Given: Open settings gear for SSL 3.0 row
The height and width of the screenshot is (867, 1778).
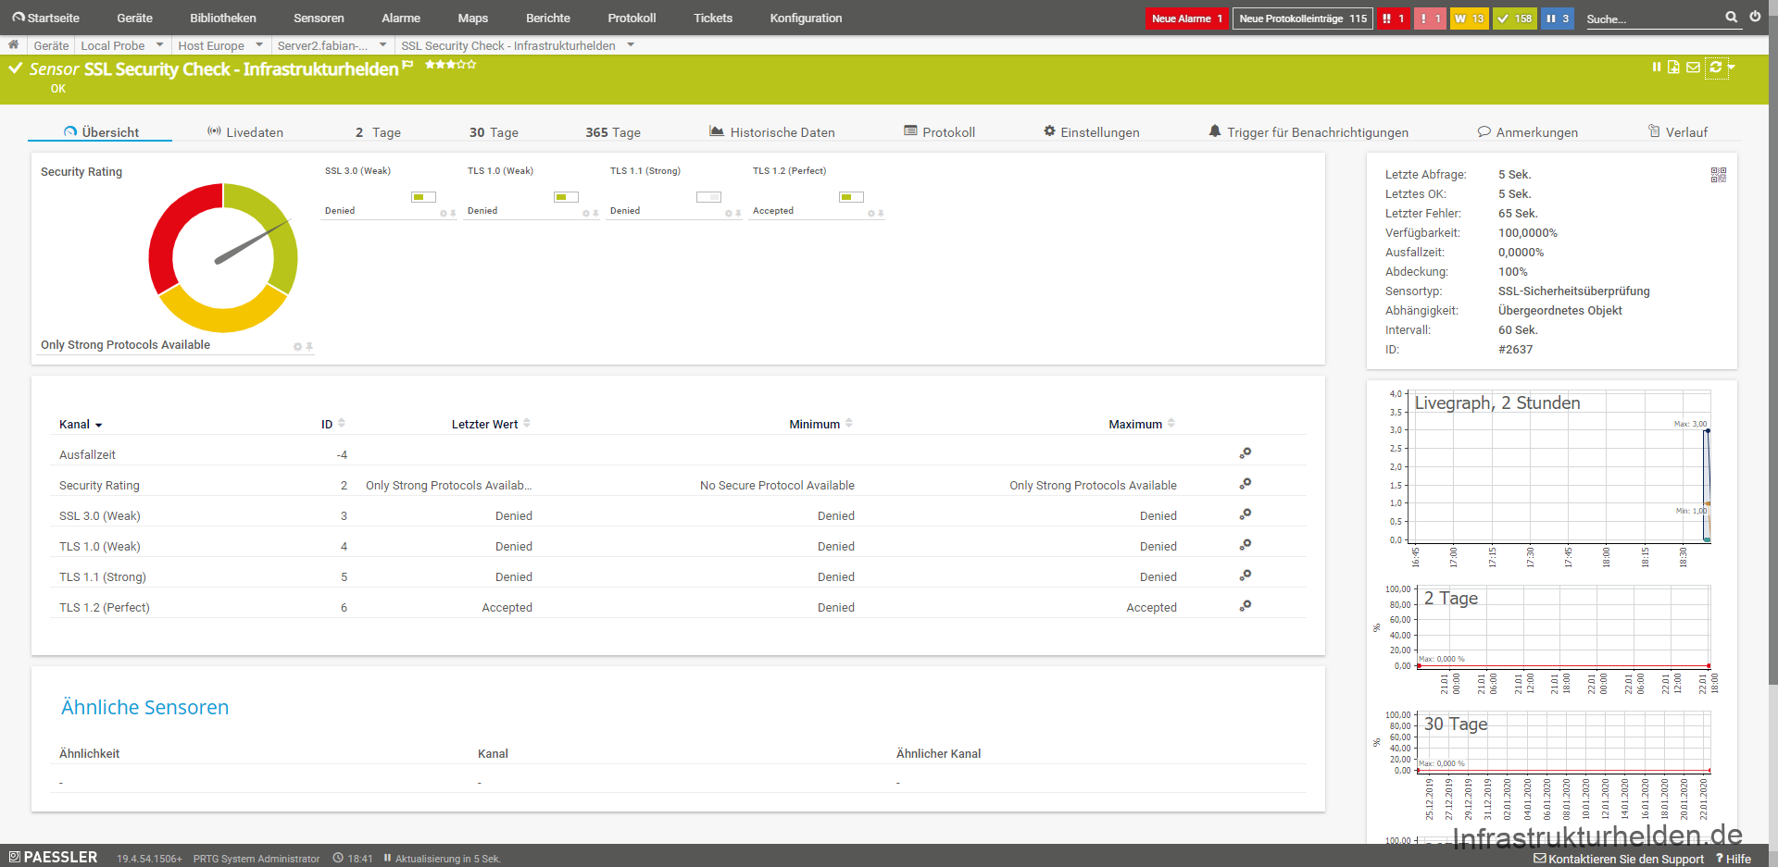Looking at the screenshot, I should click(x=1246, y=514).
